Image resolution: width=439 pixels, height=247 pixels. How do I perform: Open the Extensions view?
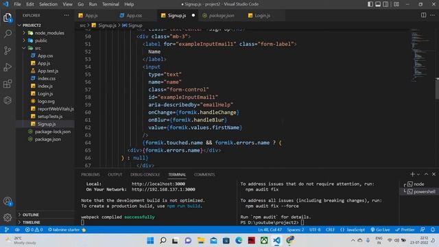click(8, 84)
